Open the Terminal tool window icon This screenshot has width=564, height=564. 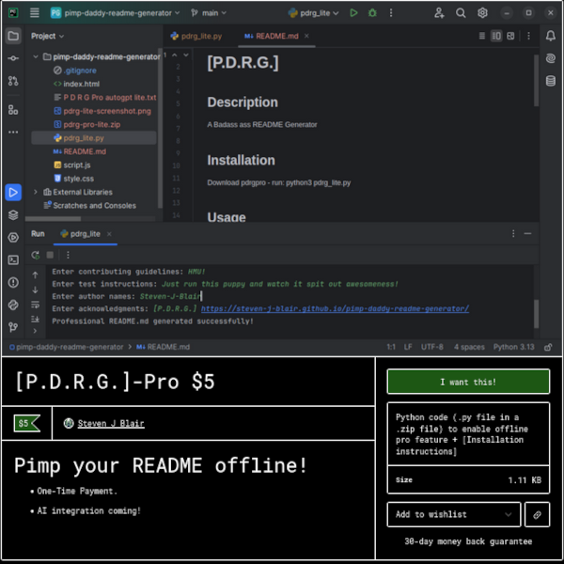(x=13, y=259)
